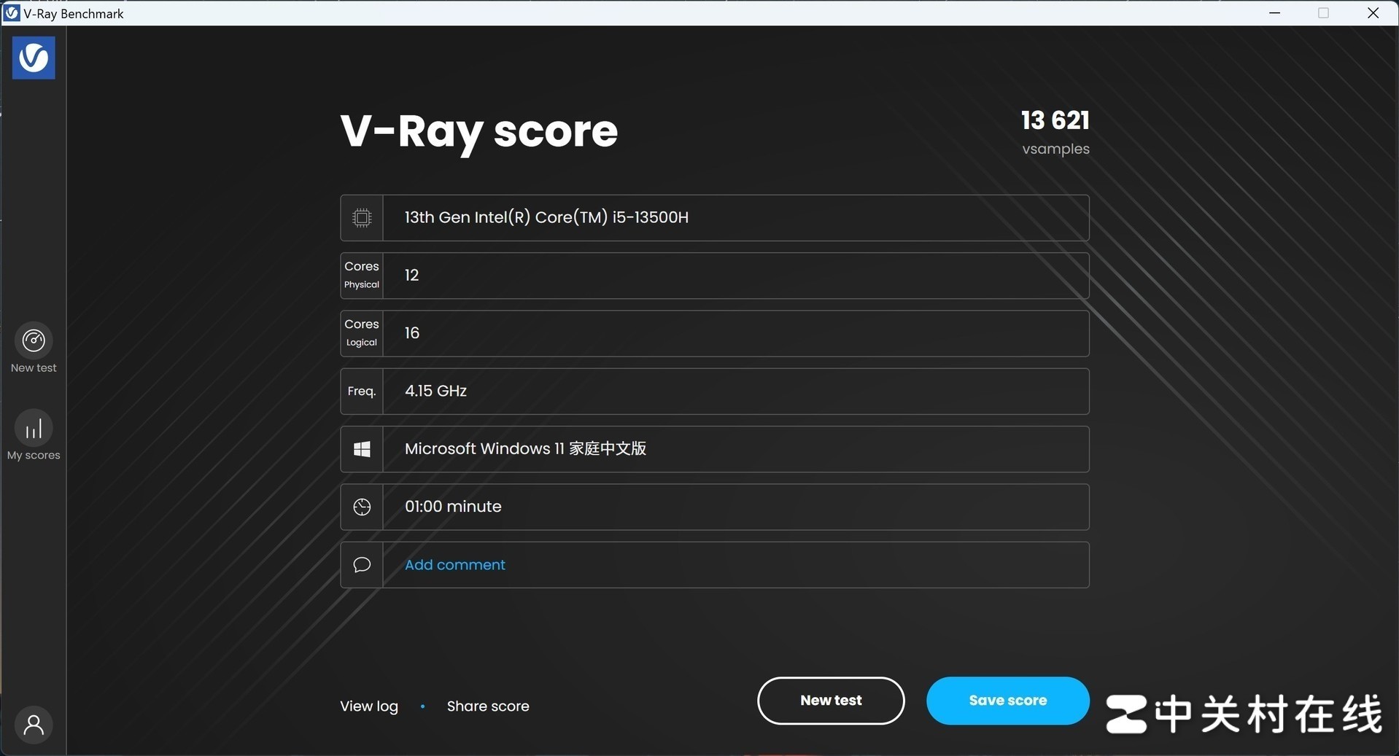Click the 13 621 vsamples score
This screenshot has height=756, width=1399.
click(x=1055, y=120)
